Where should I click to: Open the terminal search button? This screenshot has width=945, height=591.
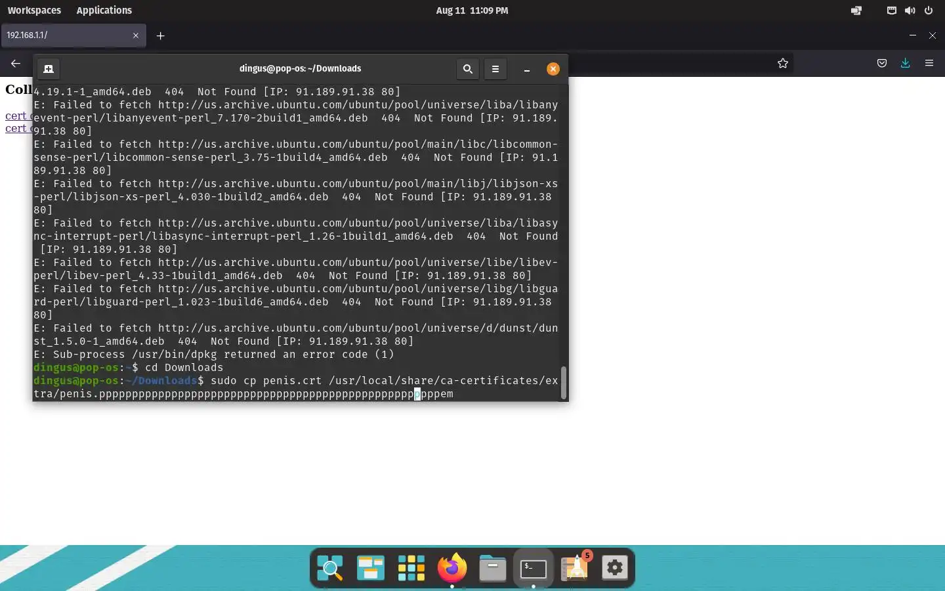tap(467, 68)
